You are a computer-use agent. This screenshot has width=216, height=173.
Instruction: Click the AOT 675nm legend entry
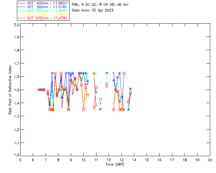click(x=43, y=10)
